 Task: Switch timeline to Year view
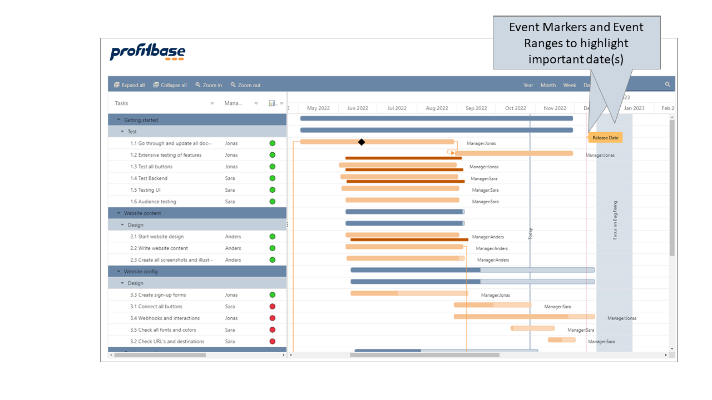pyautogui.click(x=528, y=85)
